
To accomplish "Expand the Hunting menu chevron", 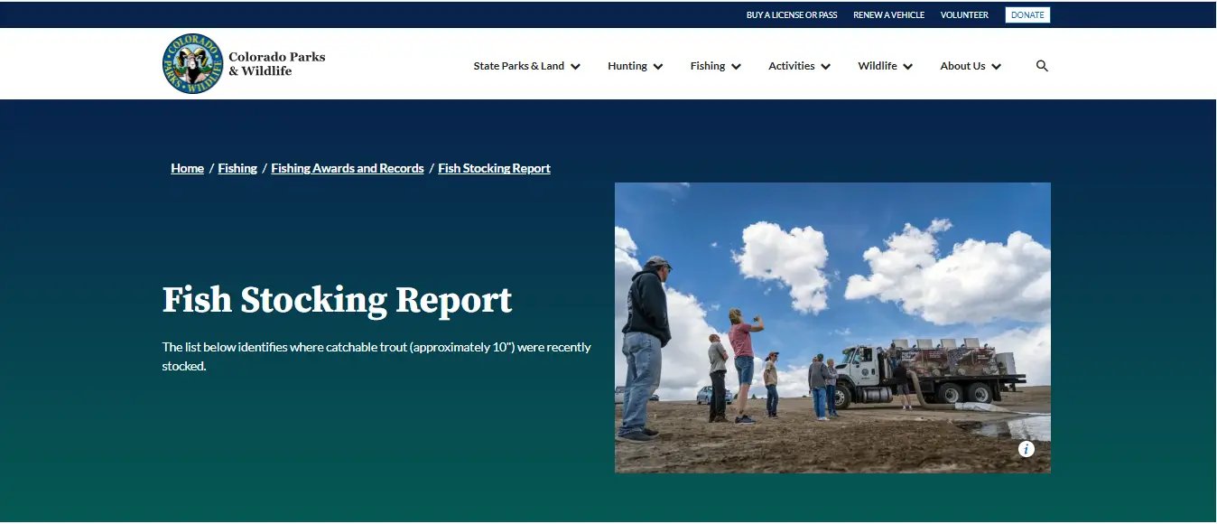I will [x=658, y=67].
